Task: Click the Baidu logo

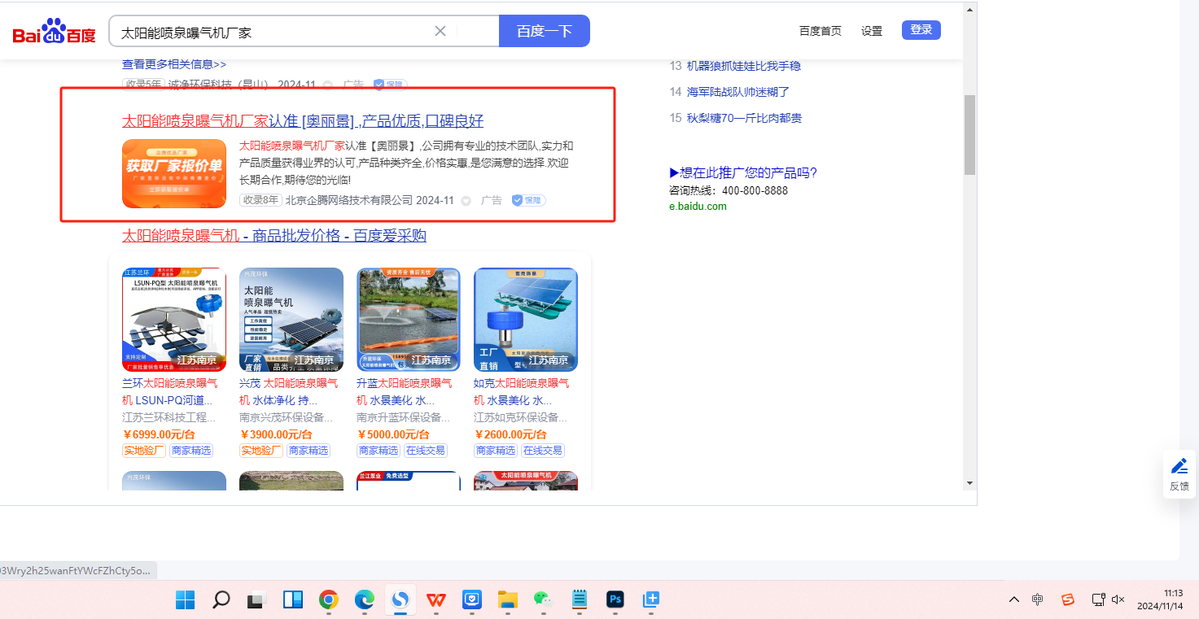Action: click(54, 32)
